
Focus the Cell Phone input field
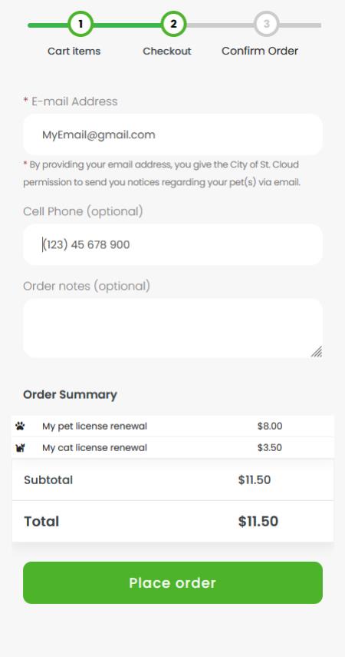point(172,244)
